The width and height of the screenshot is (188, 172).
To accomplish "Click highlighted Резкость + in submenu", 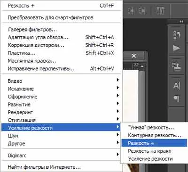I will coord(154,143).
